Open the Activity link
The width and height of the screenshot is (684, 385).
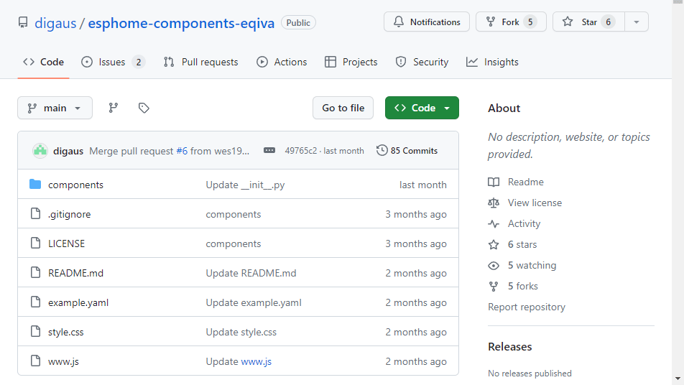click(x=524, y=223)
